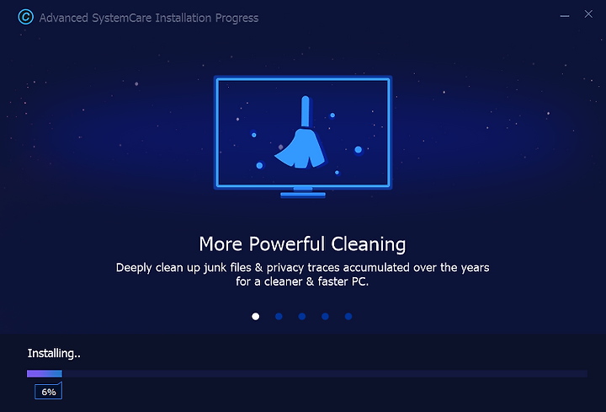The width and height of the screenshot is (606, 412).
Task: Go to the fifth slide dot
Action: point(348,317)
